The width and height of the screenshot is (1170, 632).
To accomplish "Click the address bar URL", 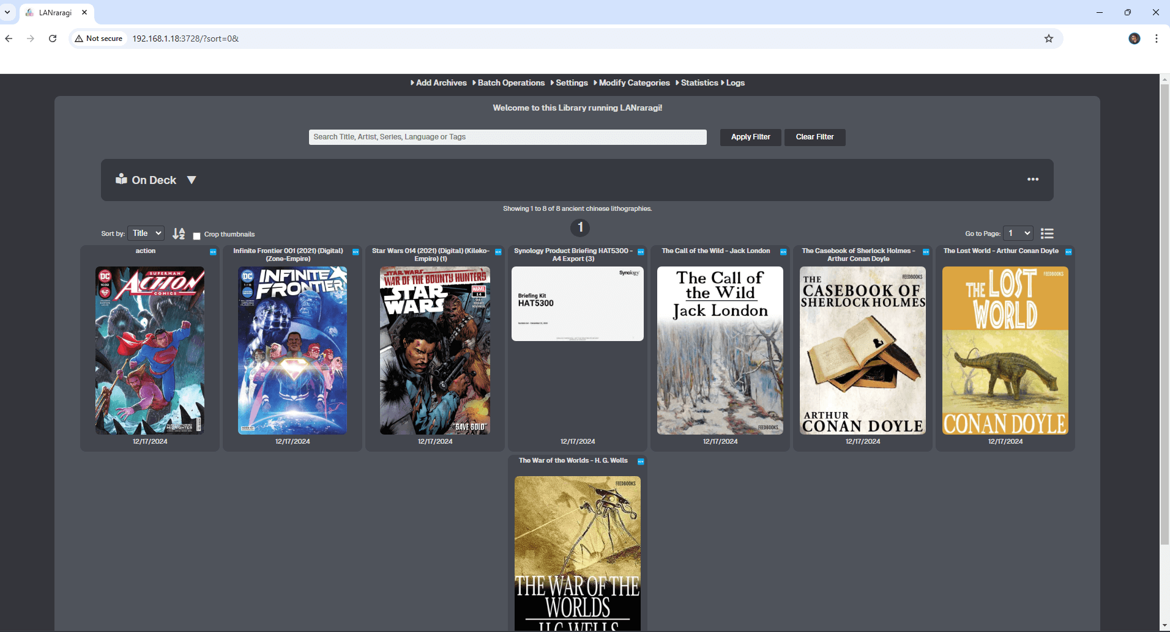I will coord(185,39).
